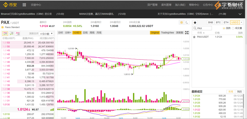The width and height of the screenshot is (247, 119).
Task: Switch to 日线 chart interval
Action: pyautogui.click(x=85, y=33)
